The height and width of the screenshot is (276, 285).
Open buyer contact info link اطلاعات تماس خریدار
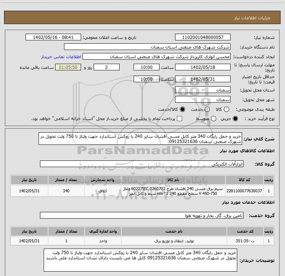[61, 57]
